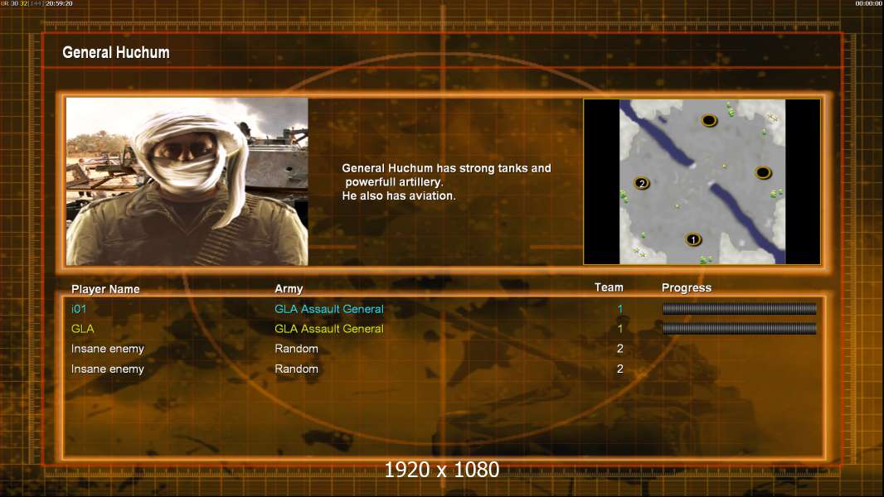Click start position marker 1 on minimap
Screen dimensions: 884x497
[x=693, y=239]
